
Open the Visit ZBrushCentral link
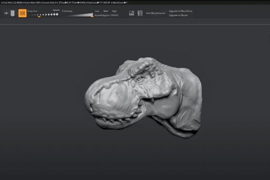155,13
